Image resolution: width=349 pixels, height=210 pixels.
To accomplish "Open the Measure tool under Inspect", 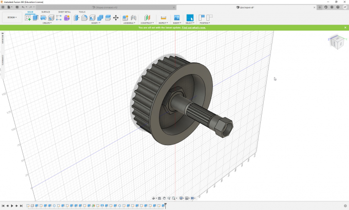I will click(163, 18).
